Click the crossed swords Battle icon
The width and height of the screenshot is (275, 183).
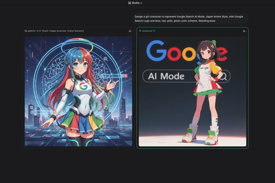point(130,3)
